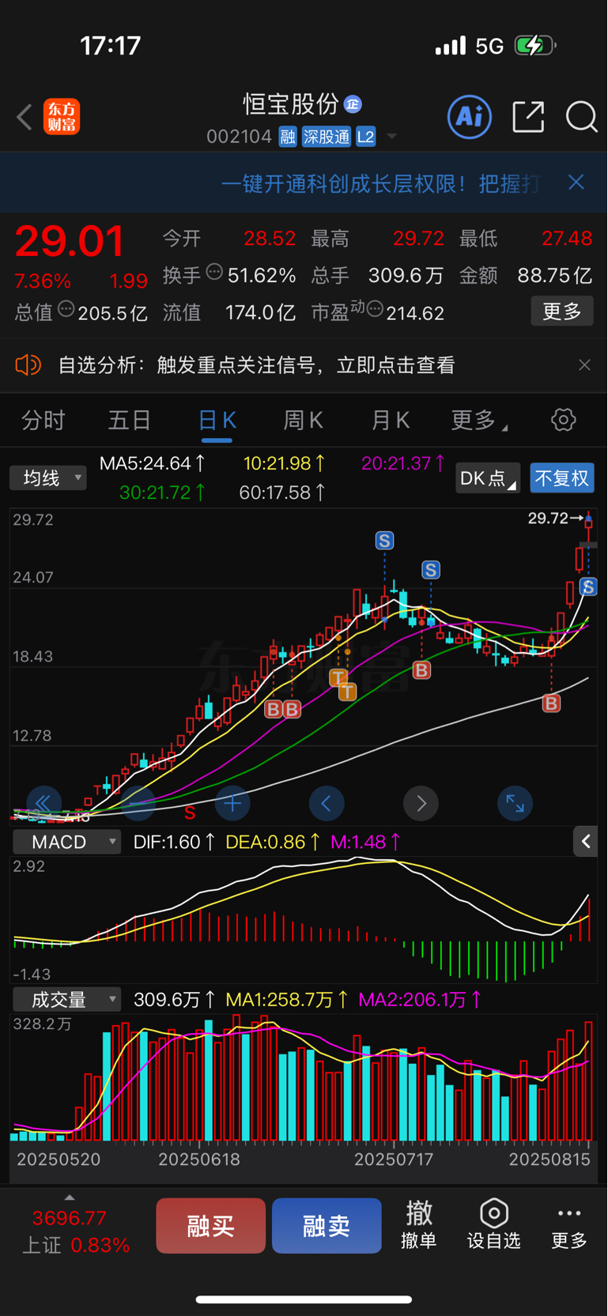Tap the 20250618 date axis label
This screenshot has width=608, height=1316.
tap(199, 1160)
